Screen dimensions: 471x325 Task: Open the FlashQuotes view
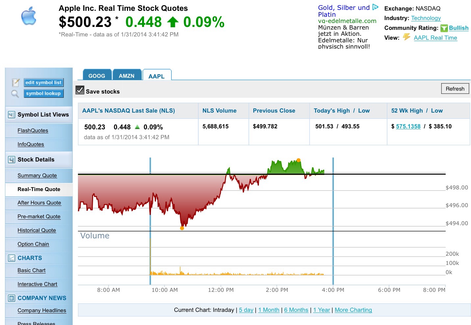pos(33,131)
